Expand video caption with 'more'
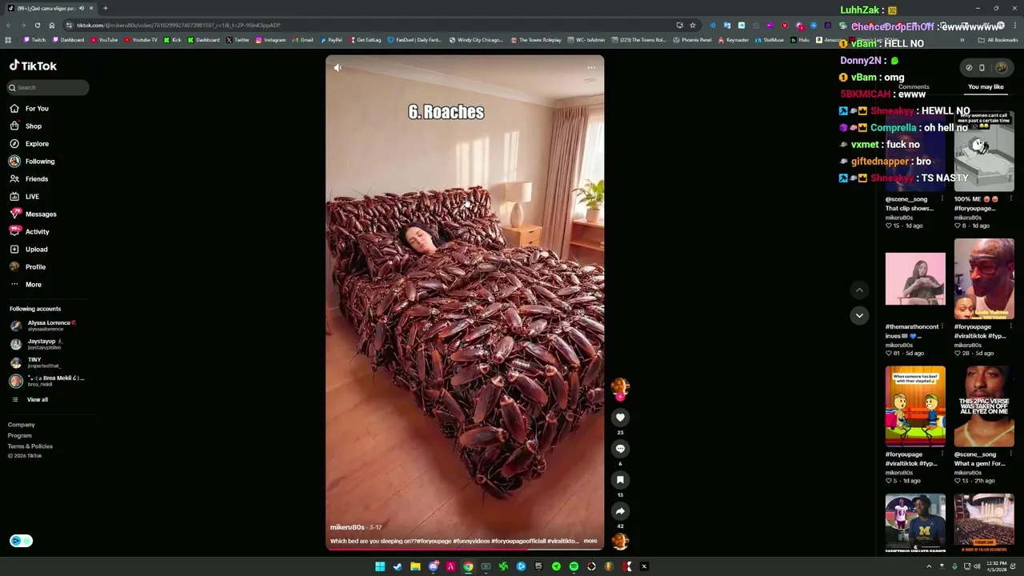 [x=590, y=541]
